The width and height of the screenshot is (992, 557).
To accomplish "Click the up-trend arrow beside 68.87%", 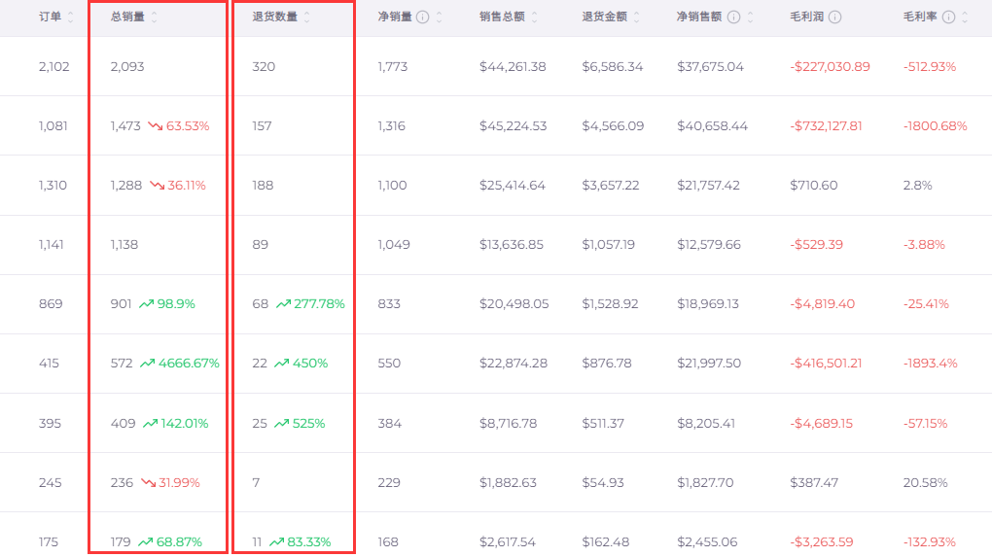I will tap(146, 541).
